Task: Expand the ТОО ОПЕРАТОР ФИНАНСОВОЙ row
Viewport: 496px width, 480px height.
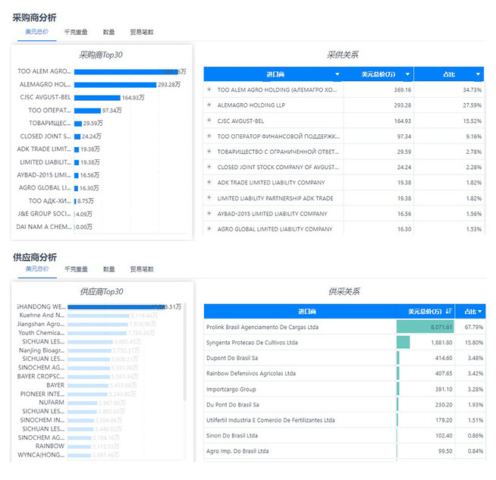Action: (x=209, y=136)
